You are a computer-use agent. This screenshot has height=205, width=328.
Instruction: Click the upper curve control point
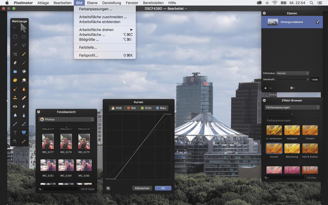(165, 114)
